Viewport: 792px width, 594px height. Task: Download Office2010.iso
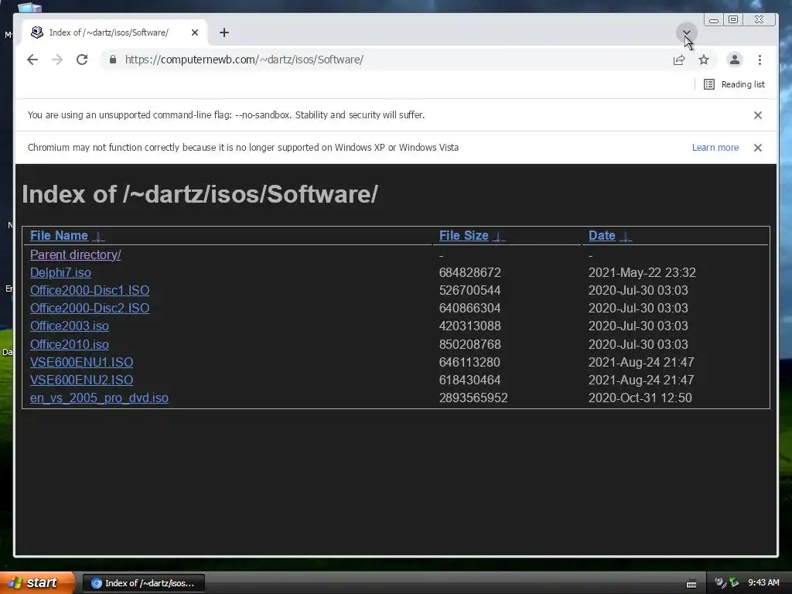(x=69, y=344)
